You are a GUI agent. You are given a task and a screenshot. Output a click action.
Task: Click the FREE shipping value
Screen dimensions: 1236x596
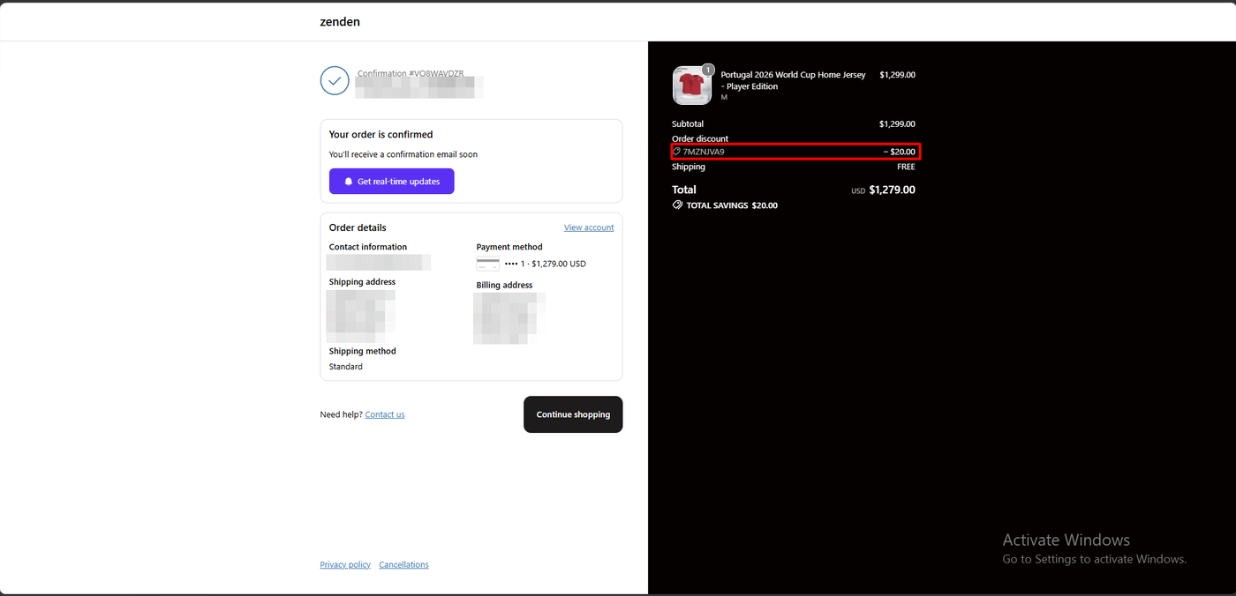(906, 167)
